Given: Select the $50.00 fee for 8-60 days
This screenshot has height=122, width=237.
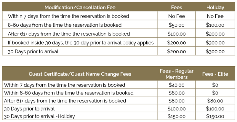Looking at the screenshot, I should (x=177, y=25).
